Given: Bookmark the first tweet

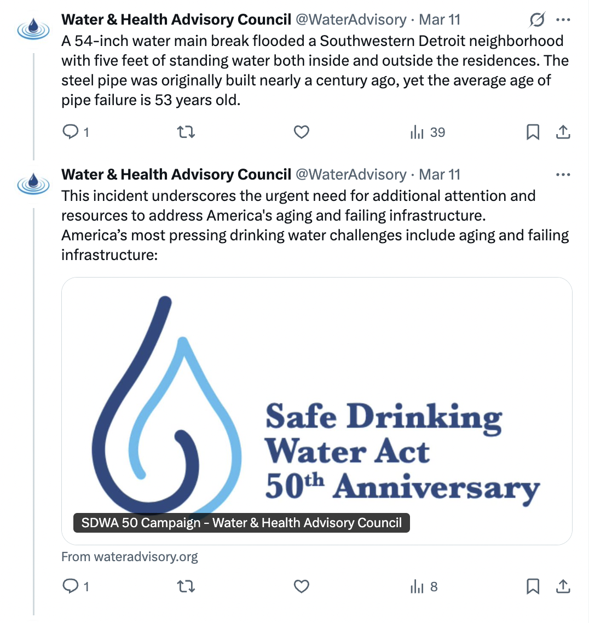Looking at the screenshot, I should point(533,132).
